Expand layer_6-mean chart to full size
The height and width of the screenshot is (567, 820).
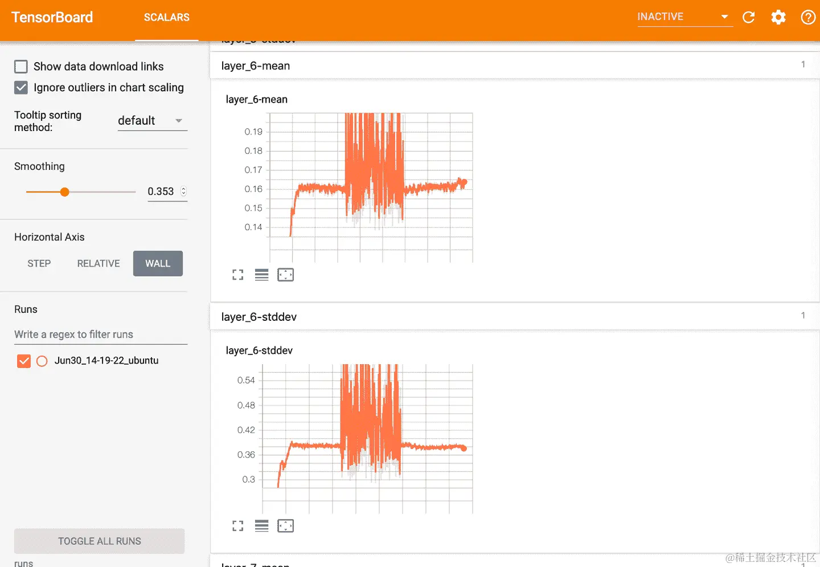[238, 275]
